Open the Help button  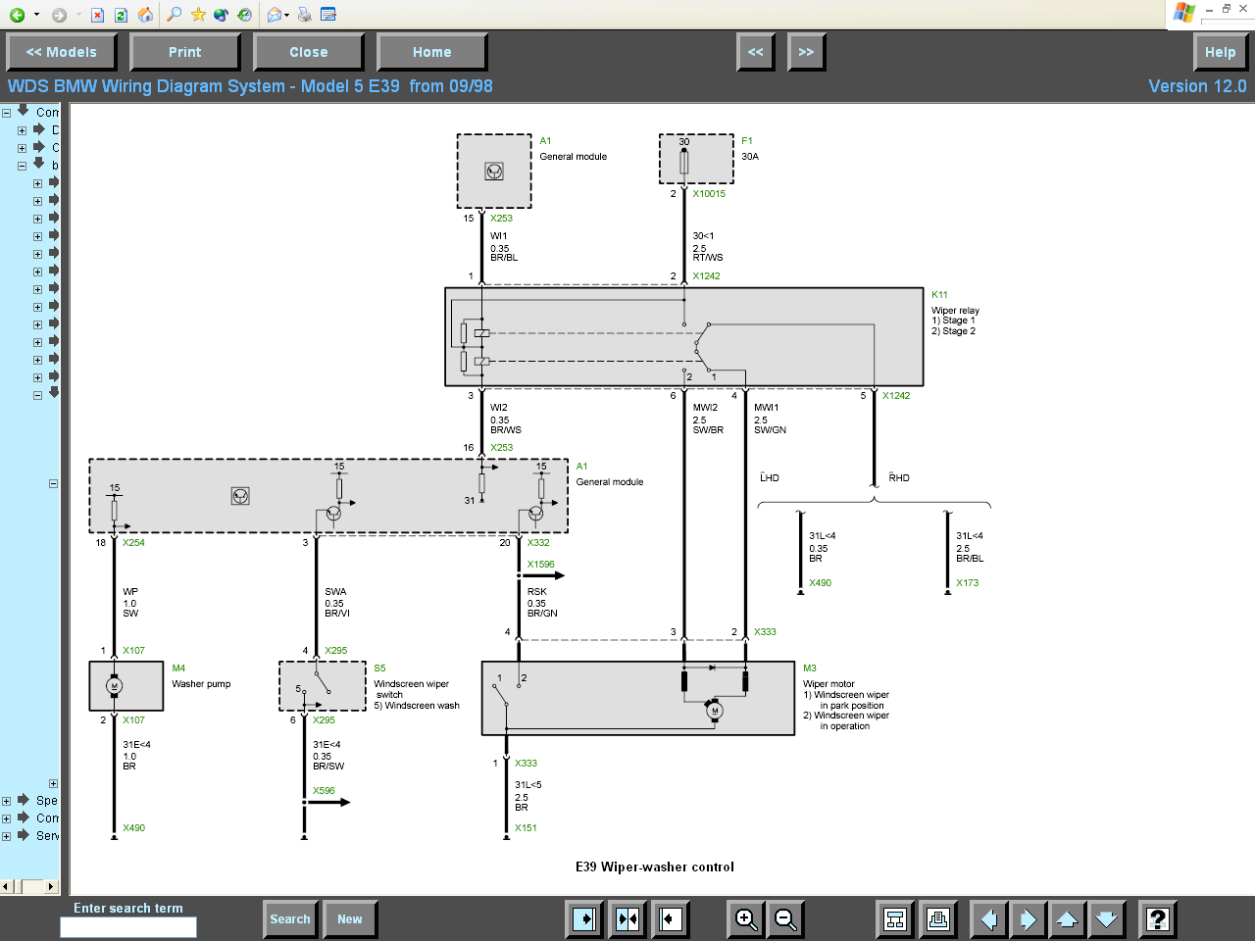click(x=1220, y=52)
